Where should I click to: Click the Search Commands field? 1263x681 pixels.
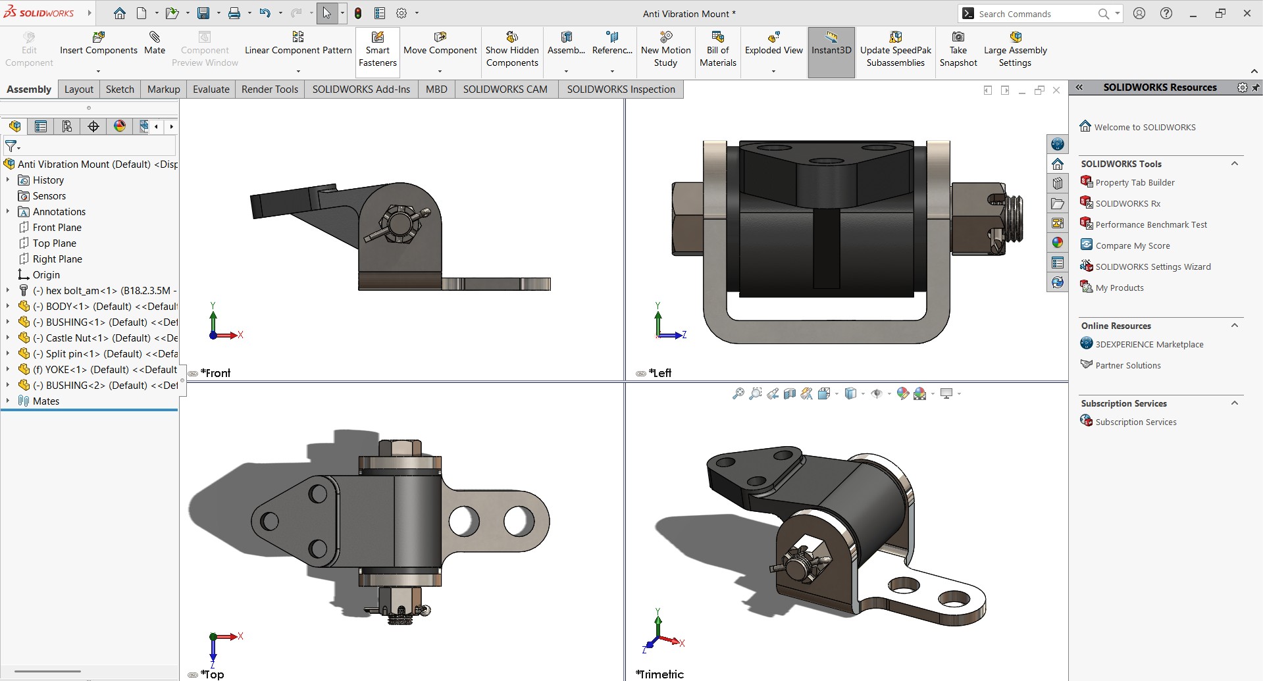(x=1037, y=14)
